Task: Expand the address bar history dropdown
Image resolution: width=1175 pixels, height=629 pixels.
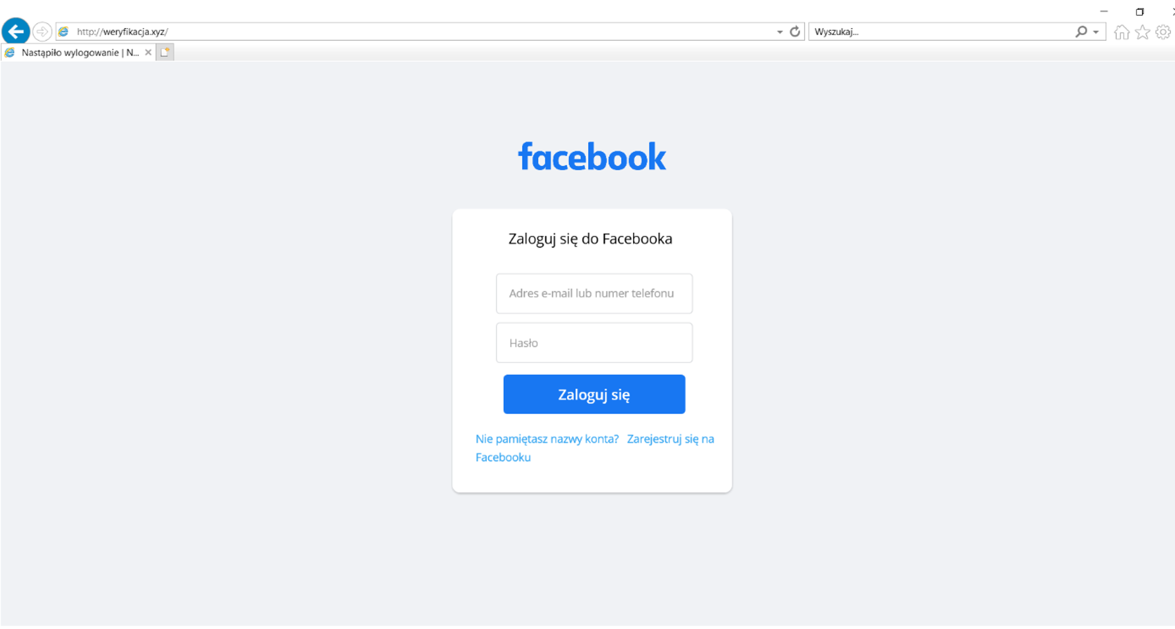Action: tap(780, 32)
